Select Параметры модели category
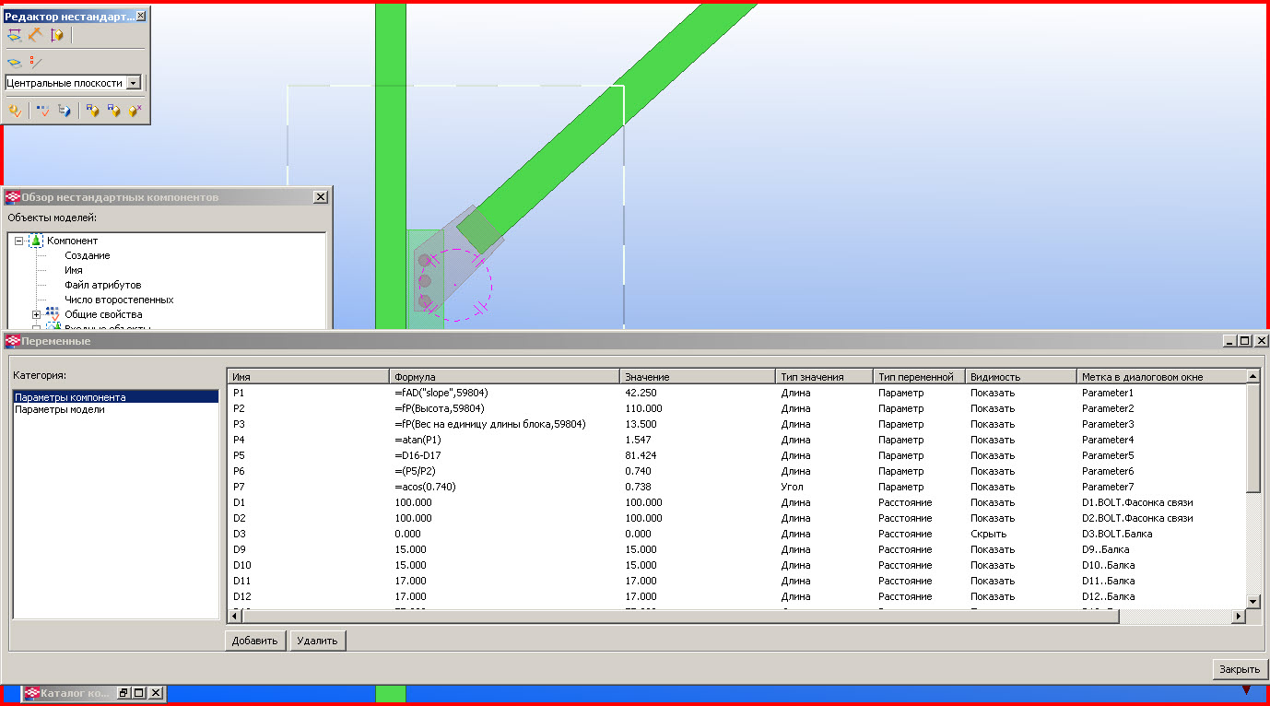The width and height of the screenshot is (1270, 706). (x=60, y=409)
